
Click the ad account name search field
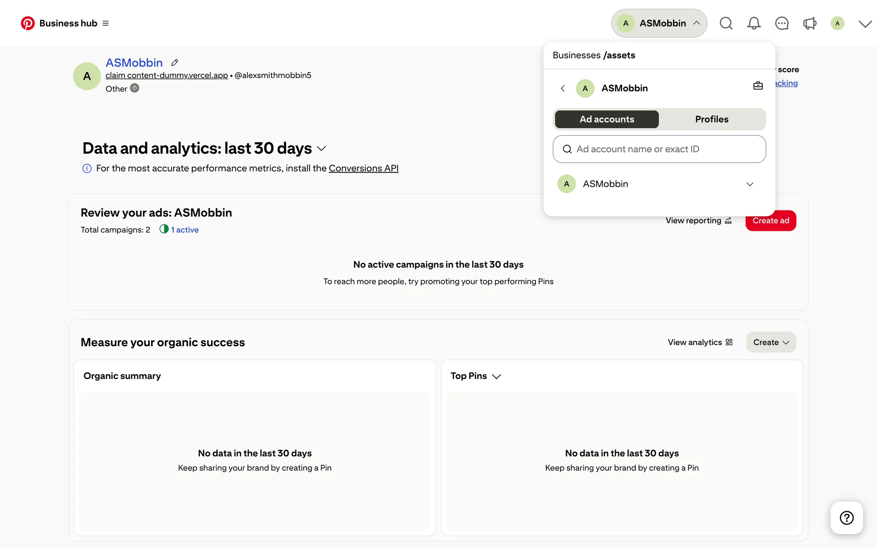pos(659,149)
